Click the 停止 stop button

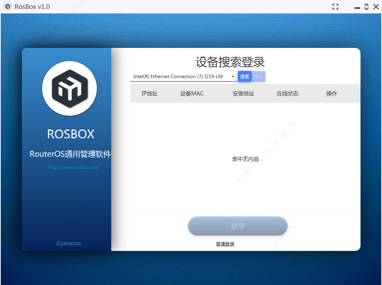click(259, 77)
